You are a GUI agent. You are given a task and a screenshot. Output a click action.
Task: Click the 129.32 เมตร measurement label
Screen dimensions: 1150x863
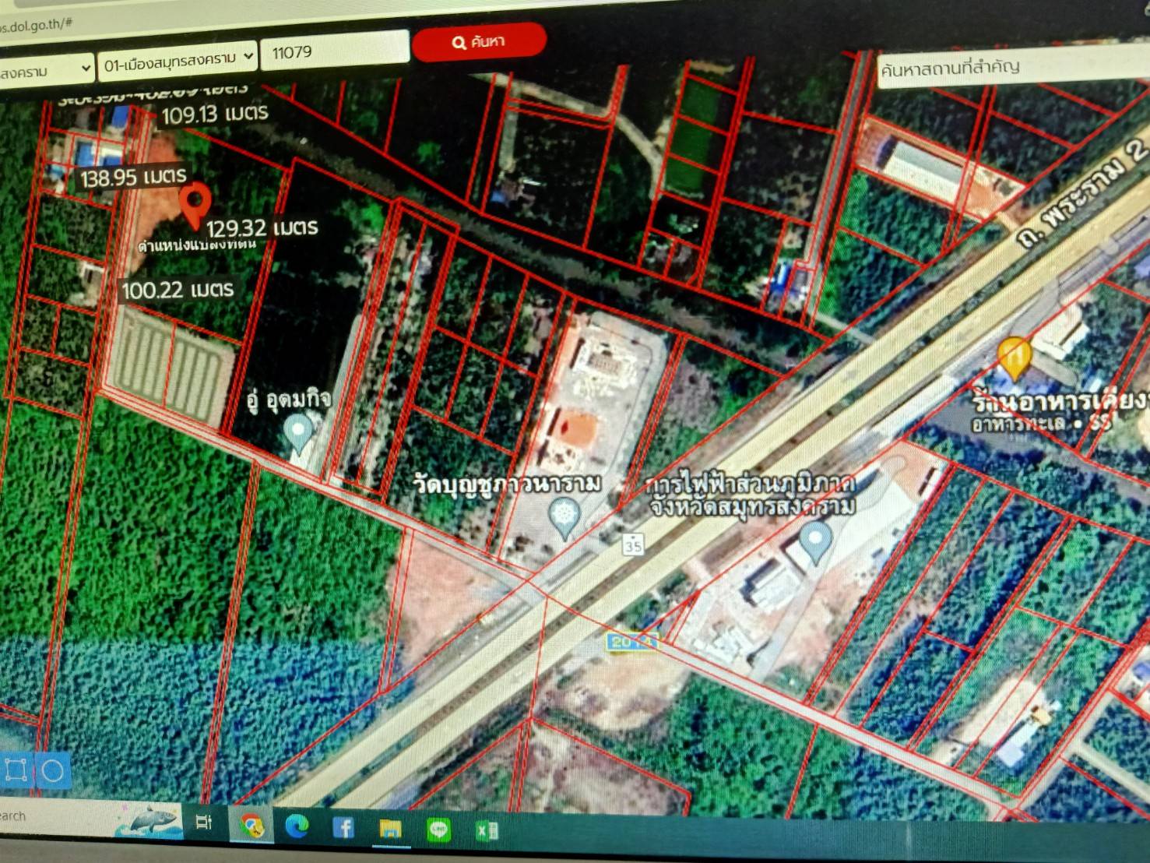tap(262, 228)
